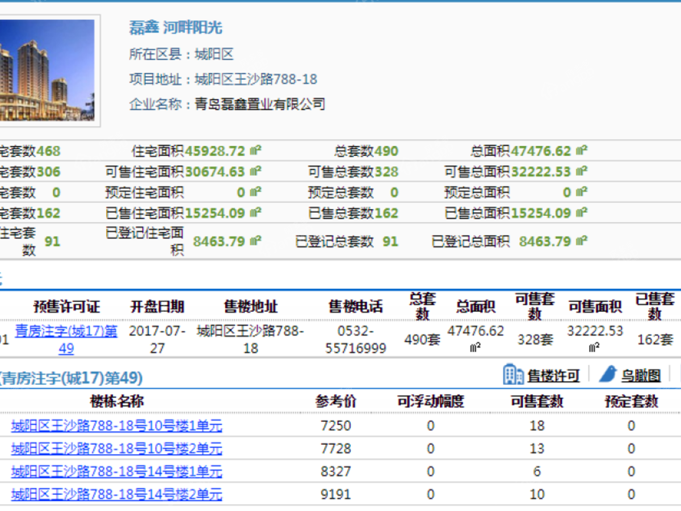Viewport: 681px width, 511px height.
Task: Click the 参考价 column header
Action: point(336,401)
